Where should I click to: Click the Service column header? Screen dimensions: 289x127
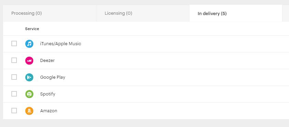(32, 29)
